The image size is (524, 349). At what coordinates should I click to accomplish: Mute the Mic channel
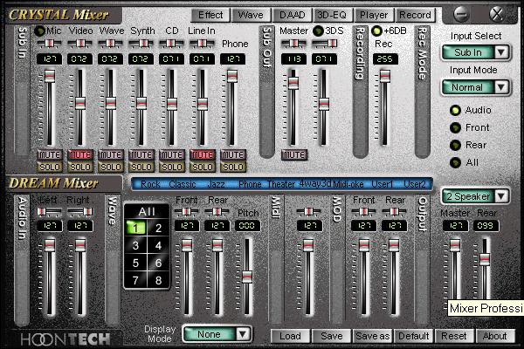50,155
